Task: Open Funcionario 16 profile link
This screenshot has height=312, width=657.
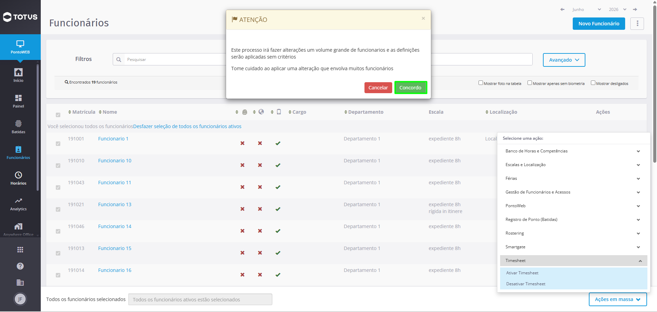Action: 115,270
